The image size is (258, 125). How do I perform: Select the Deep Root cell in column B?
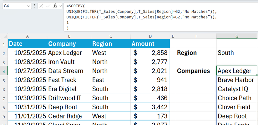pos(69,107)
